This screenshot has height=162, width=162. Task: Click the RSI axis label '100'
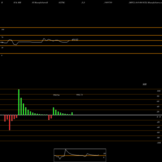(x=3, y=29)
